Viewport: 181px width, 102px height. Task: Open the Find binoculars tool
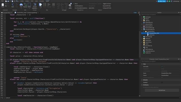[21, 5]
